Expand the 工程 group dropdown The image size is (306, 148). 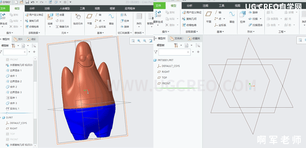tap(282, 32)
